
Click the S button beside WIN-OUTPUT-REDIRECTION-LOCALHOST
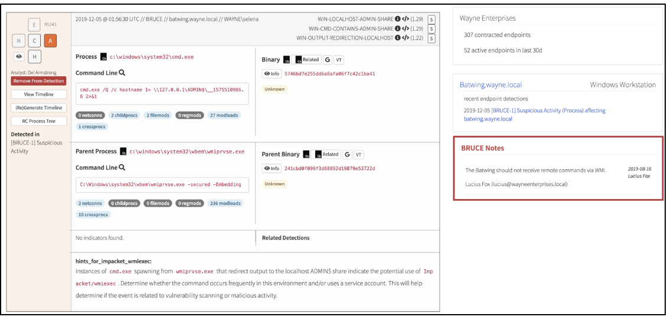[x=431, y=38]
